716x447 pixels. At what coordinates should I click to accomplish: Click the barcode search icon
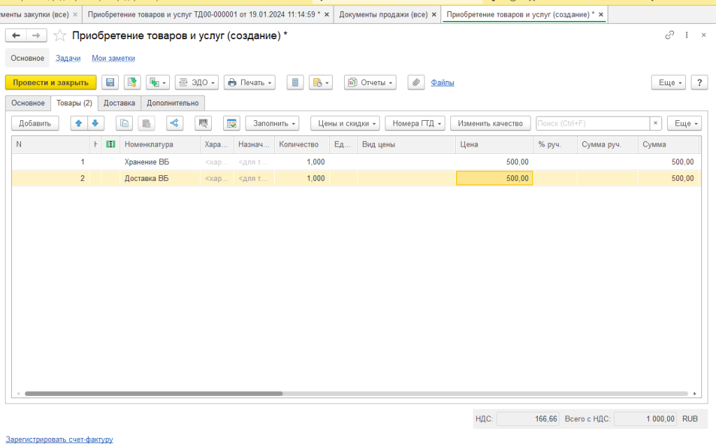pyautogui.click(x=203, y=123)
